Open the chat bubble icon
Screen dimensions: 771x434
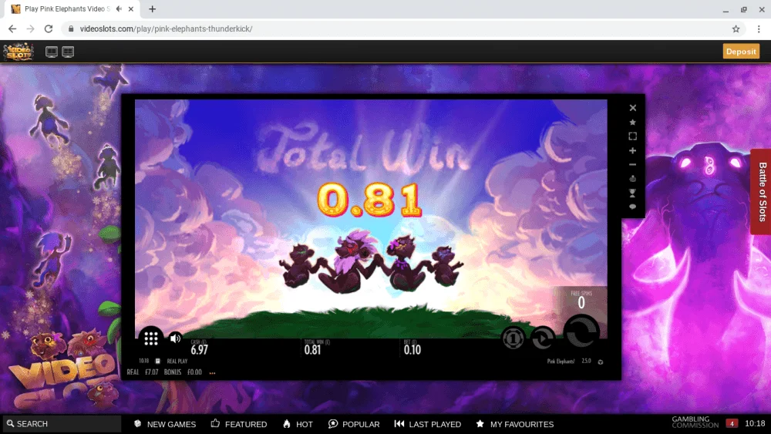(633, 207)
